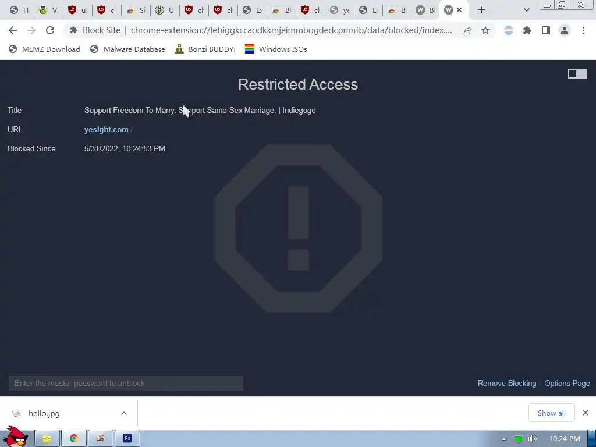The height and width of the screenshot is (447, 596).
Task: Click Show all downloads button
Action: point(551,413)
